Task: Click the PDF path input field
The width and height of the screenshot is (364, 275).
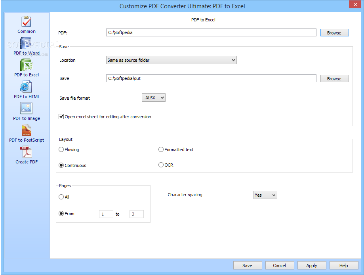Action: (211, 32)
